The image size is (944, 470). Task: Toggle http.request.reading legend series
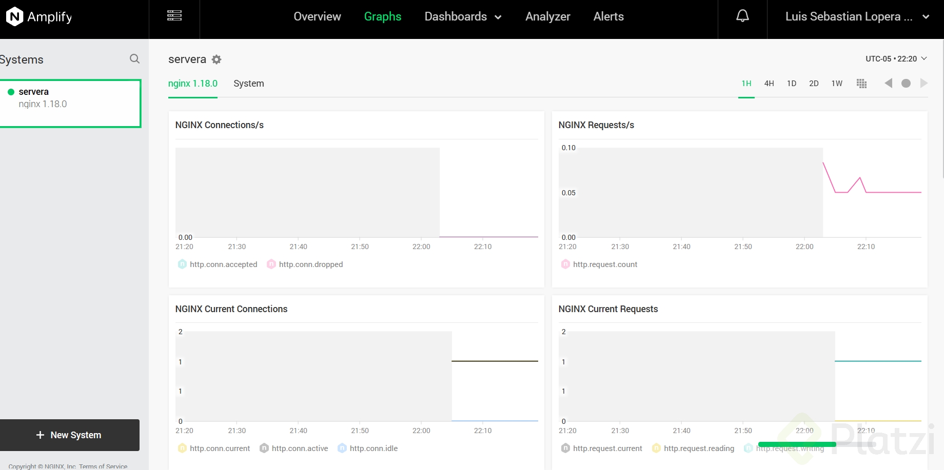coord(693,448)
